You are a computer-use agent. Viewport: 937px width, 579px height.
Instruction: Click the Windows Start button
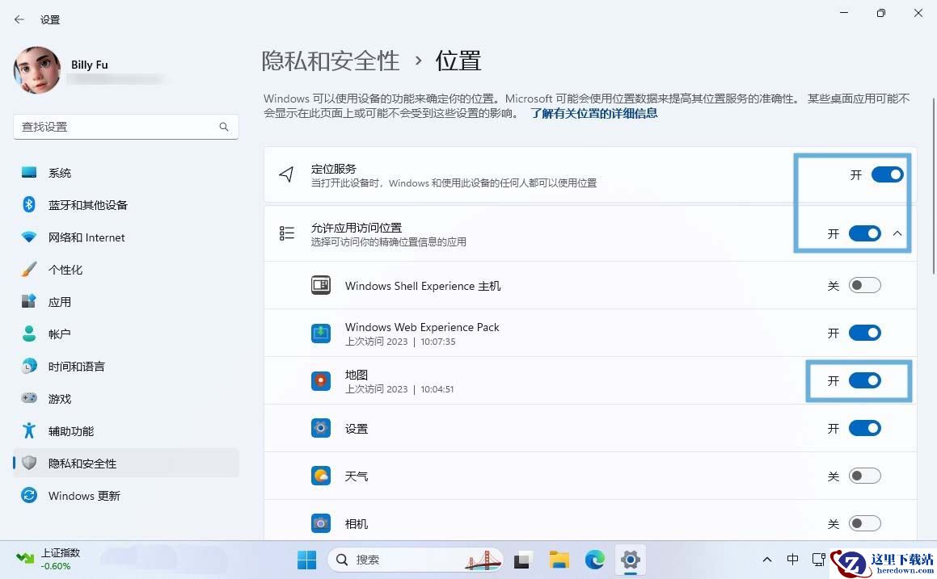(x=306, y=560)
